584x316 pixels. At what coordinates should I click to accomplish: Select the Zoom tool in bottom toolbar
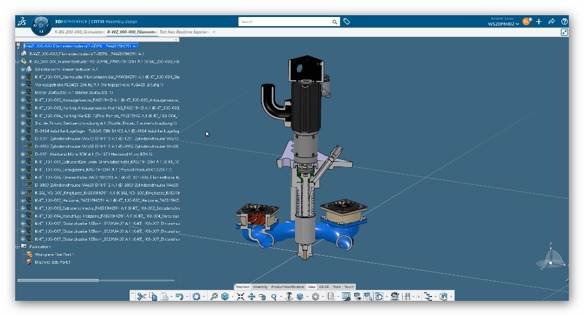tap(274, 297)
